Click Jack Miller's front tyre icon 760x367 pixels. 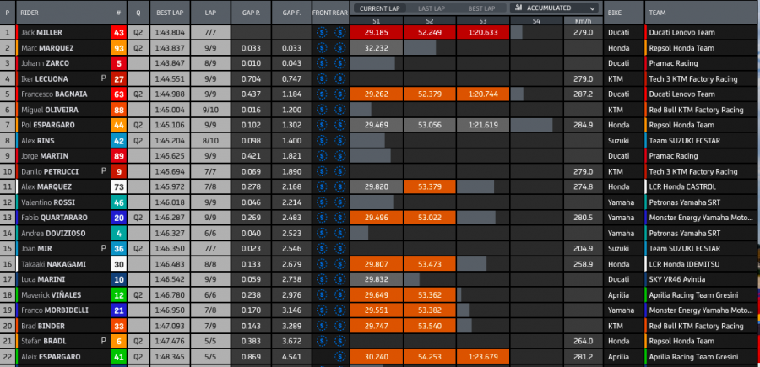(322, 32)
